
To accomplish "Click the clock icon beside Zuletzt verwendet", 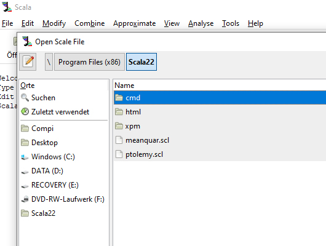I will tap(25, 111).
